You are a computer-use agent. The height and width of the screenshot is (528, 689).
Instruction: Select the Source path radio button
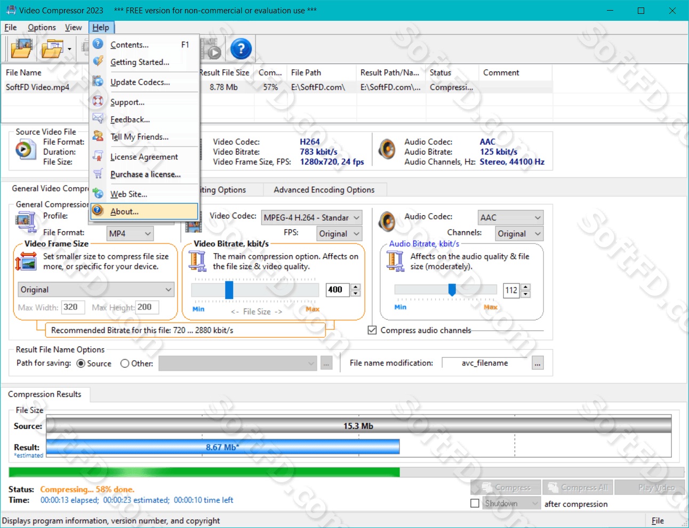81,363
